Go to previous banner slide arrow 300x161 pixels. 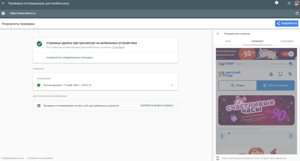[222, 136]
